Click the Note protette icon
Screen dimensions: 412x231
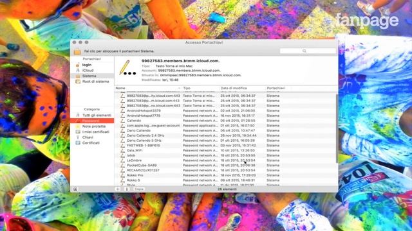[78, 126]
